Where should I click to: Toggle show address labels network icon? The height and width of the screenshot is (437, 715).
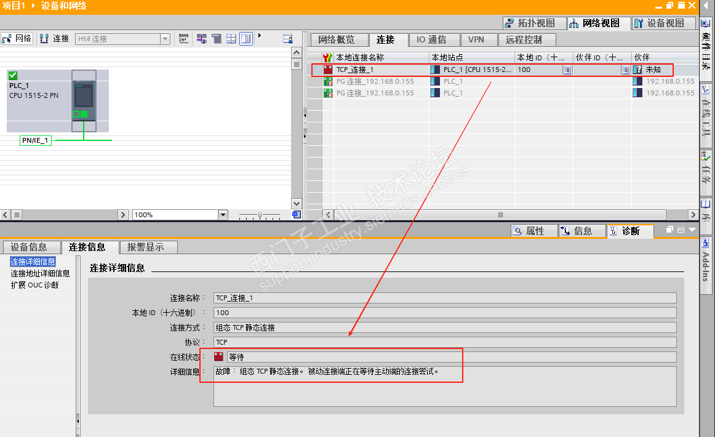click(x=202, y=39)
